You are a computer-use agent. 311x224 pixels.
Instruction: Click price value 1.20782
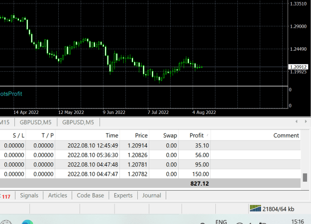click(x=137, y=174)
